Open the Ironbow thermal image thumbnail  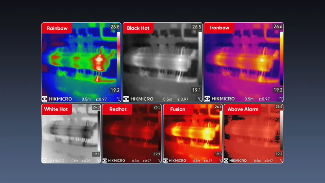[243, 62]
